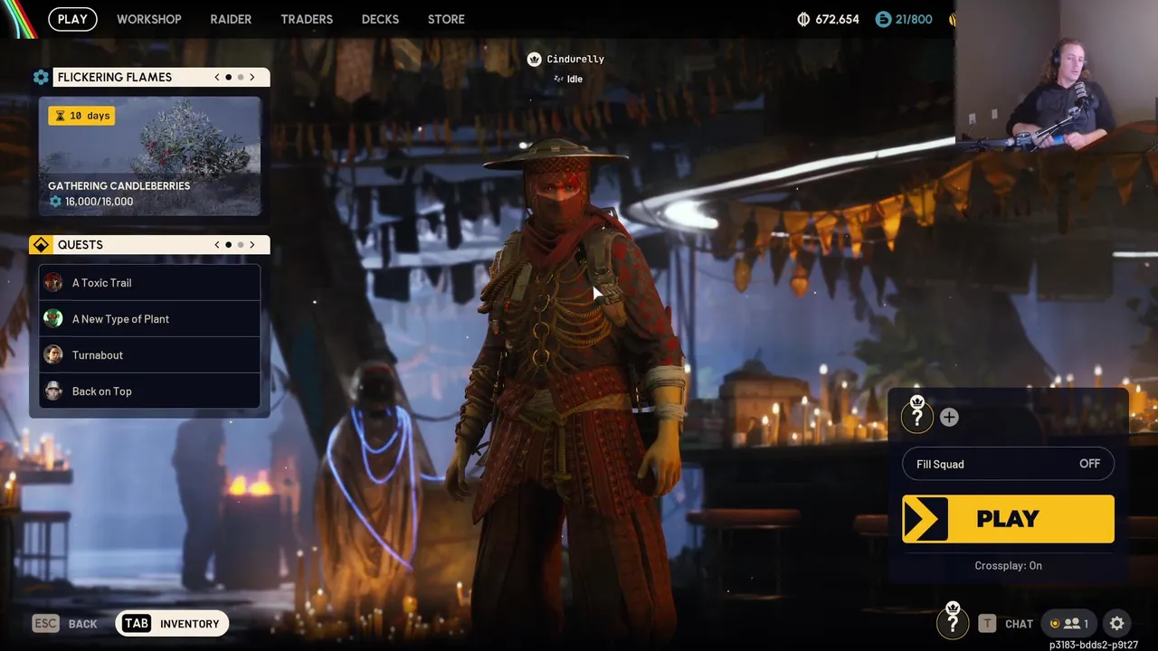Viewport: 1158px width, 651px height.
Task: Click the ESC BACK button
Action: [x=65, y=624]
